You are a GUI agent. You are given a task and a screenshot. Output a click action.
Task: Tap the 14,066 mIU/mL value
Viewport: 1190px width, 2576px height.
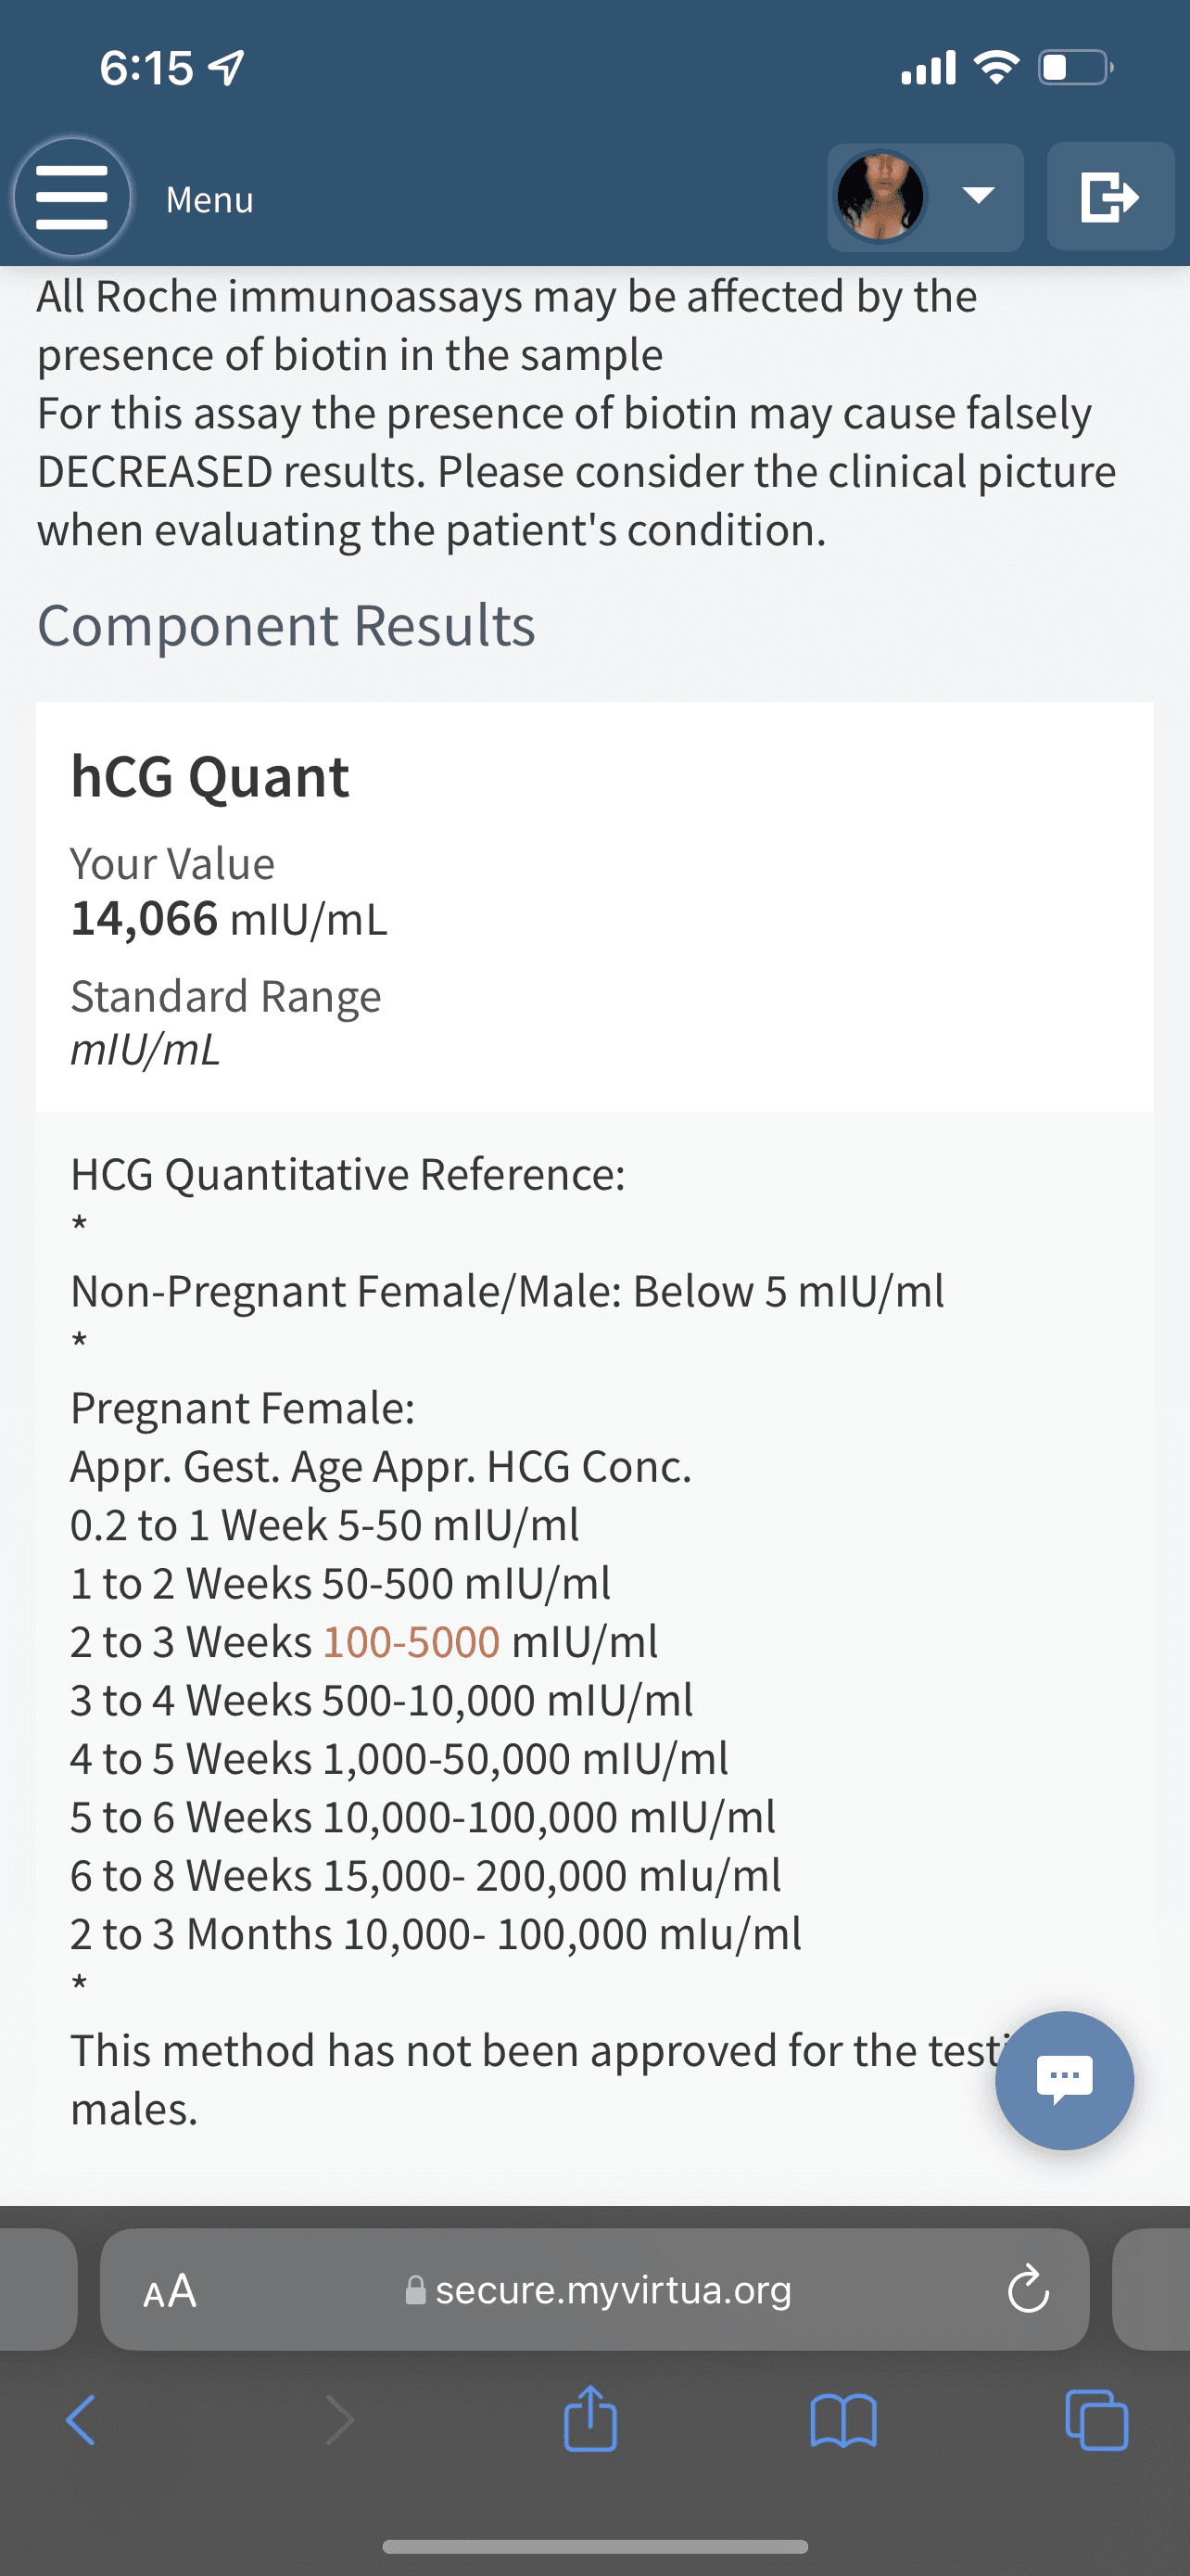click(x=229, y=918)
